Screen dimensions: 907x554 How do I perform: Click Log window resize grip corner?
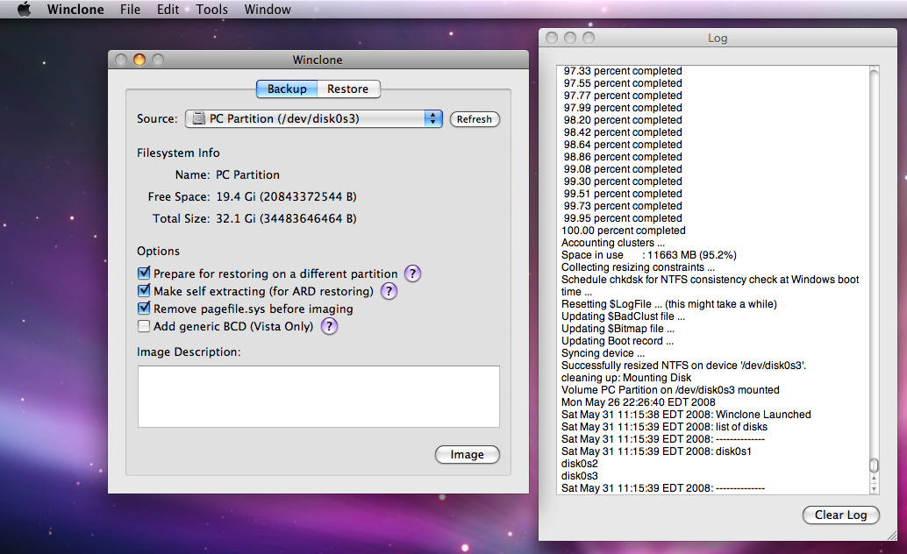(891, 536)
